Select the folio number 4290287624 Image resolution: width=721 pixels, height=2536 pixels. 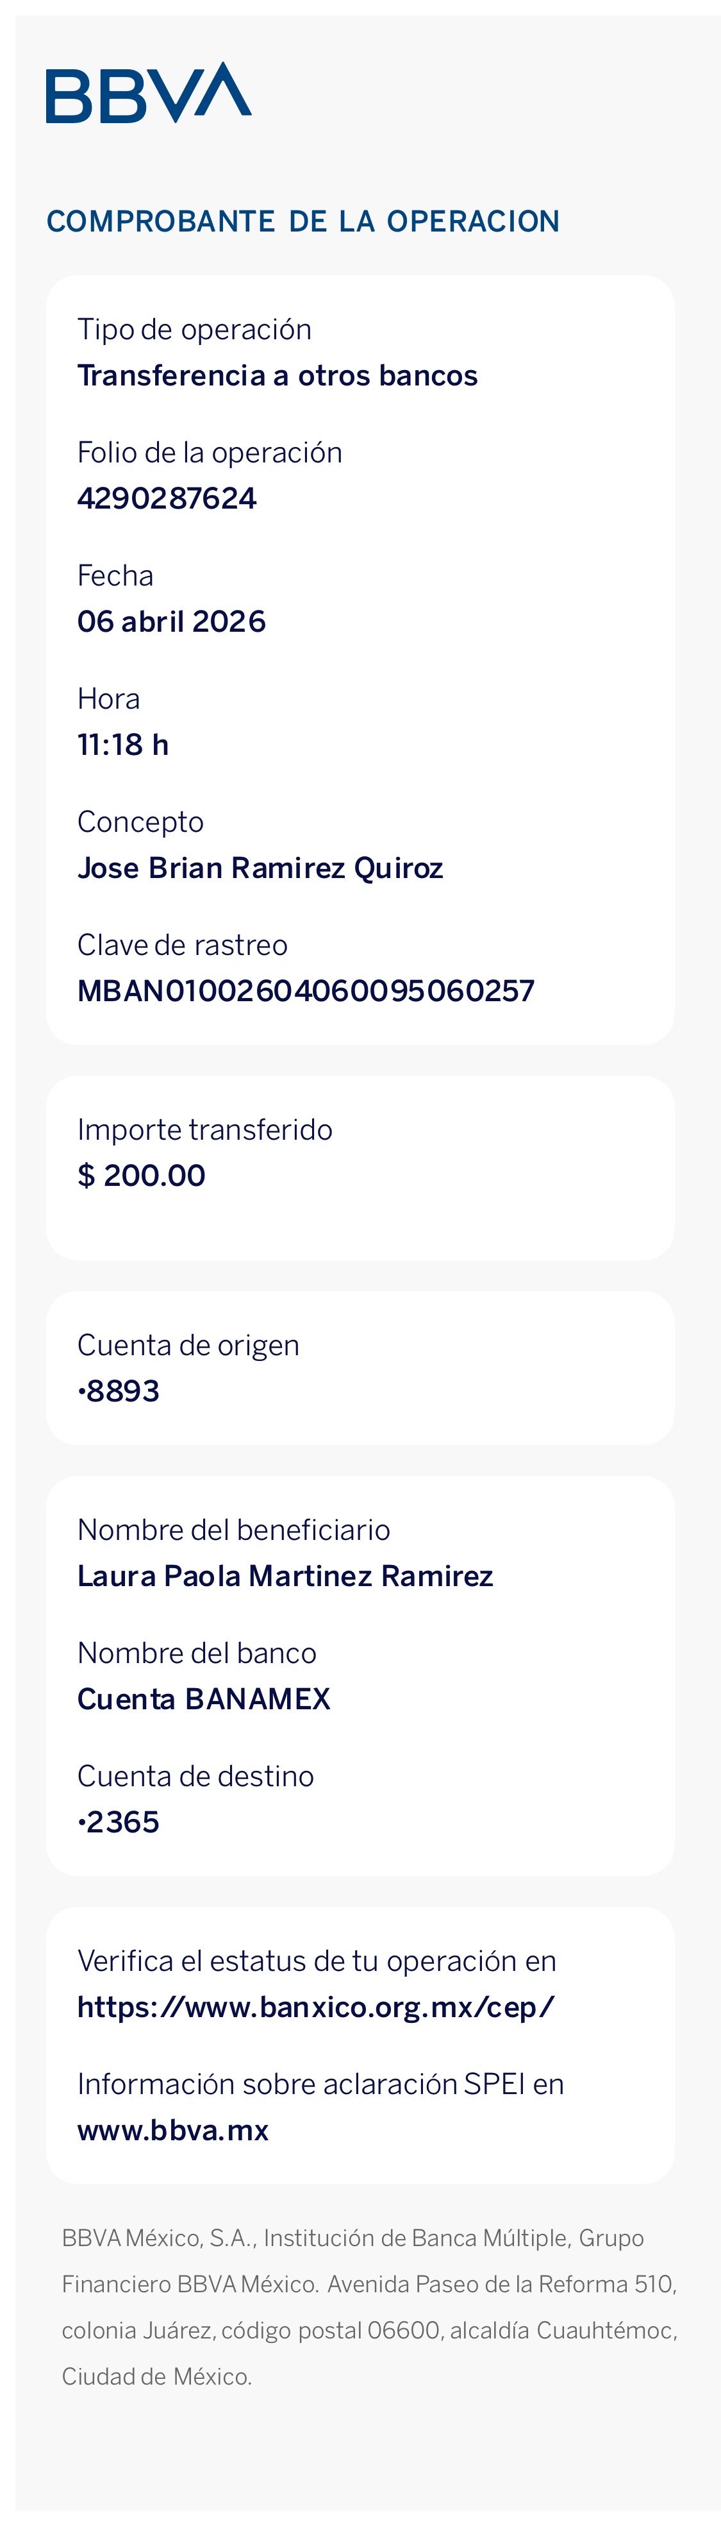pos(166,498)
